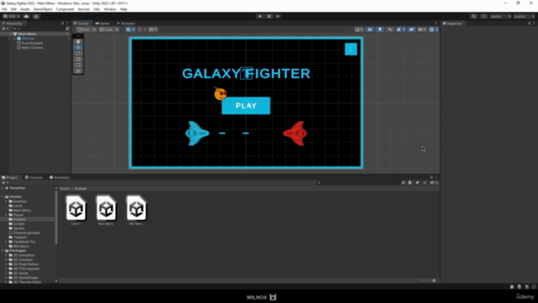This screenshot has width=538, height=303.
Task: Click the Hierarchy panel lock icon
Action: click(x=62, y=24)
